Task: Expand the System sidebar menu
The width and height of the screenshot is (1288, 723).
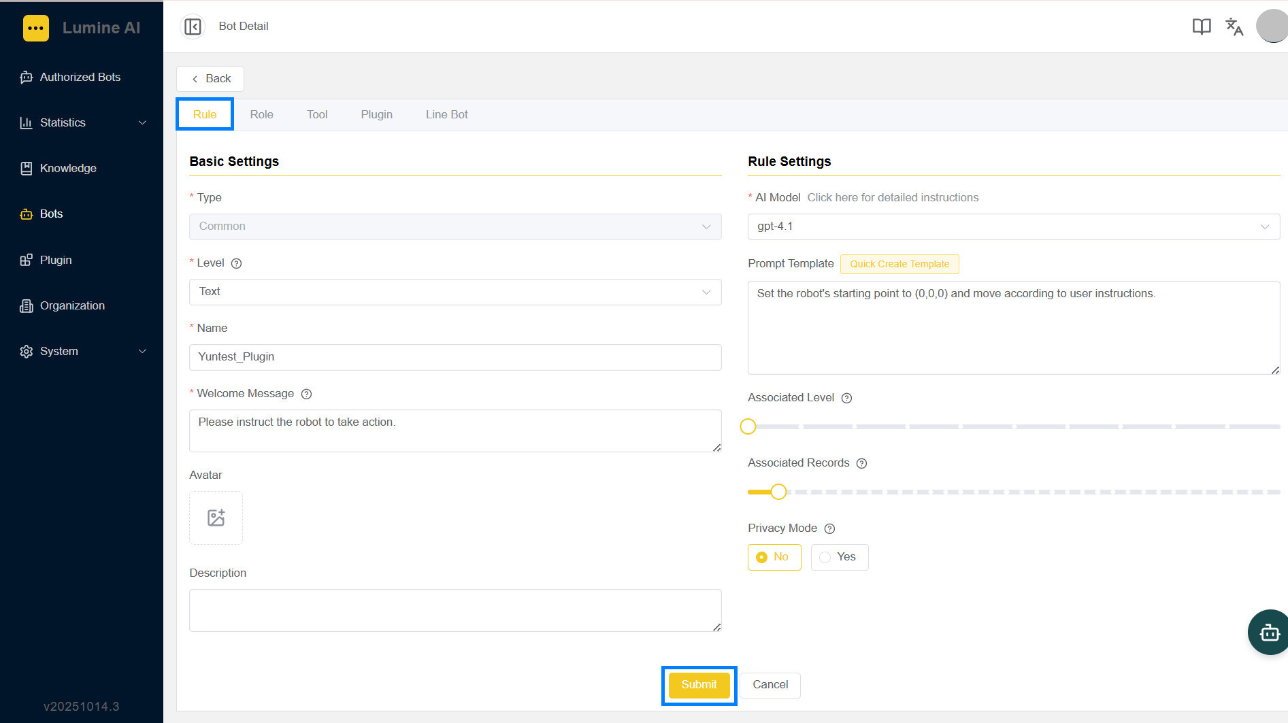Action: tap(82, 351)
